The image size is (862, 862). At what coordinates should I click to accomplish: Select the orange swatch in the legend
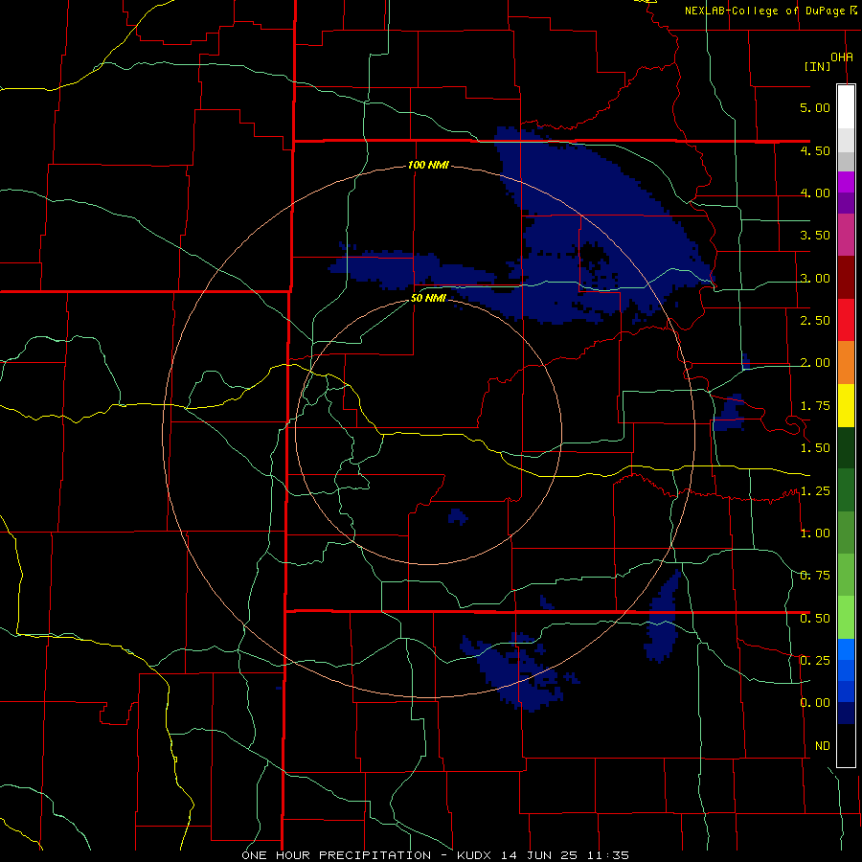coord(846,363)
